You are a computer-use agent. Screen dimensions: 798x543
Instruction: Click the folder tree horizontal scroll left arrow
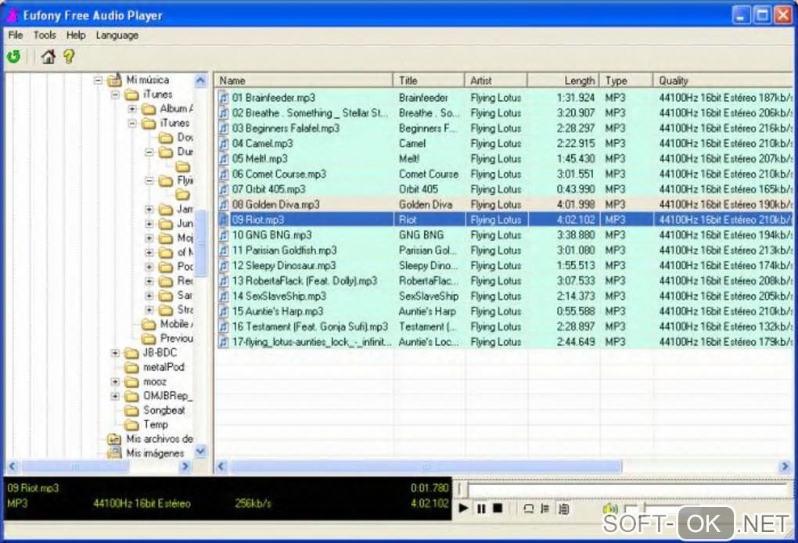pos(13,466)
